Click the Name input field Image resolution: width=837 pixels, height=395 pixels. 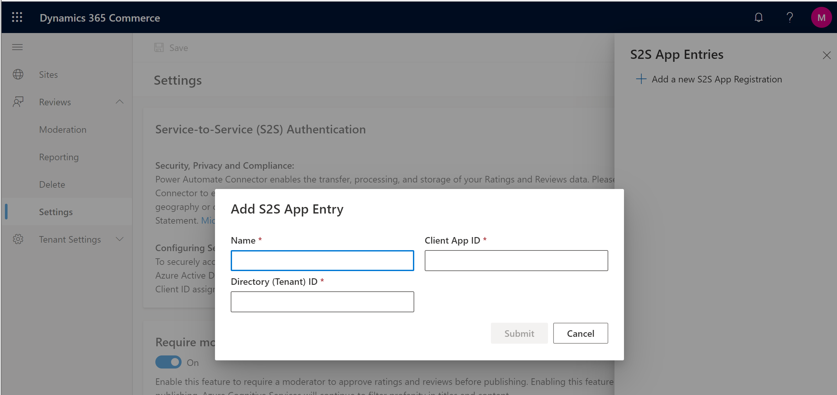[322, 260]
